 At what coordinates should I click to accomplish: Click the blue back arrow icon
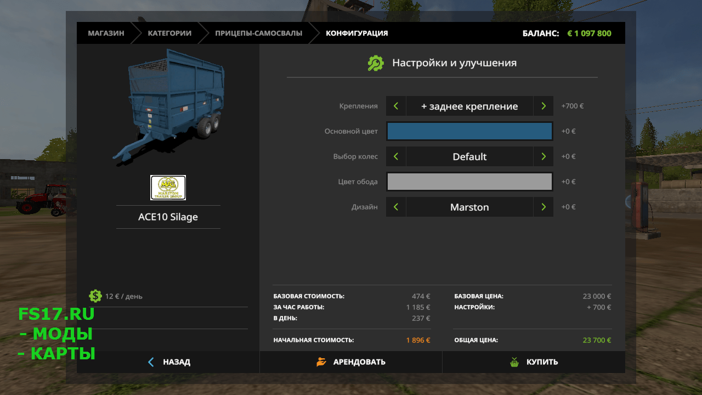151,362
